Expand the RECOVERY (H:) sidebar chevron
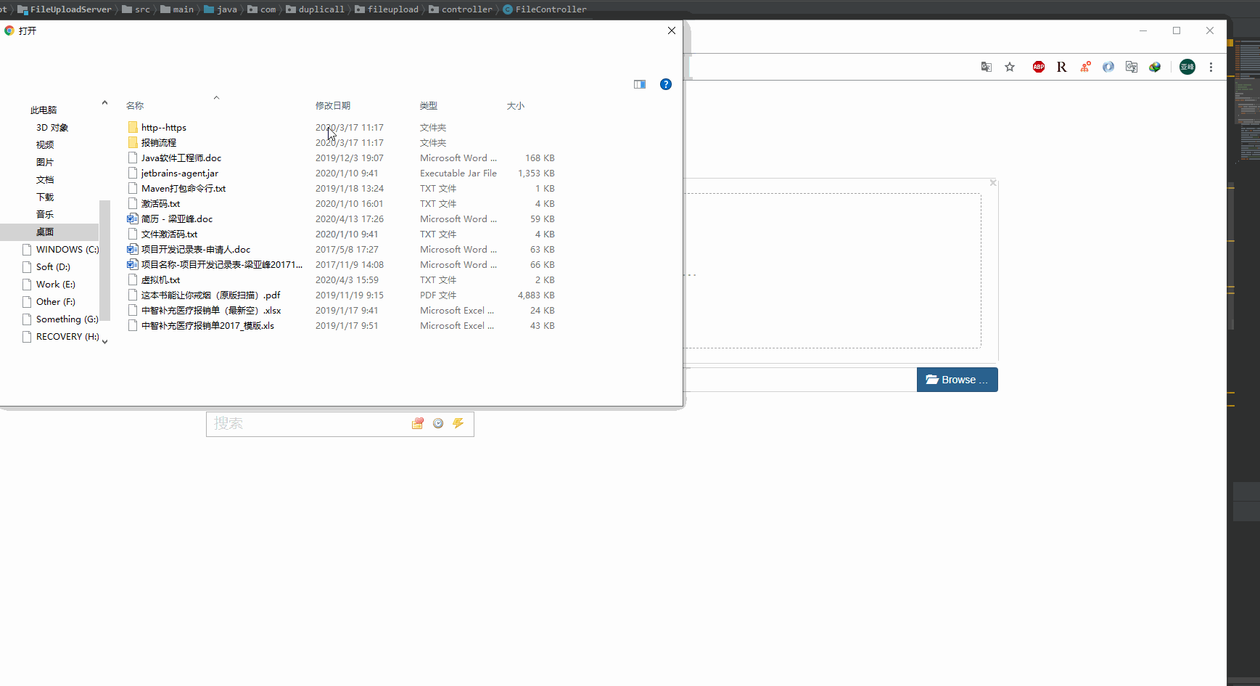 click(x=104, y=340)
